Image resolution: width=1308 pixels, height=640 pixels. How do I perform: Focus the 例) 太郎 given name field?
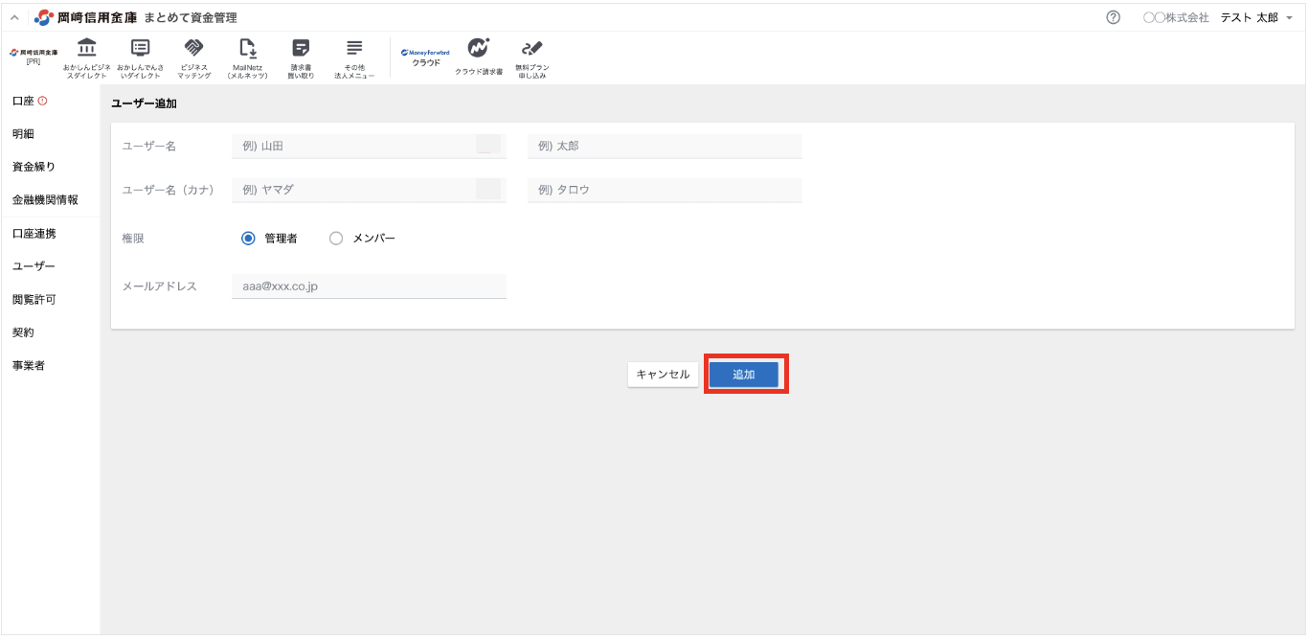[665, 146]
